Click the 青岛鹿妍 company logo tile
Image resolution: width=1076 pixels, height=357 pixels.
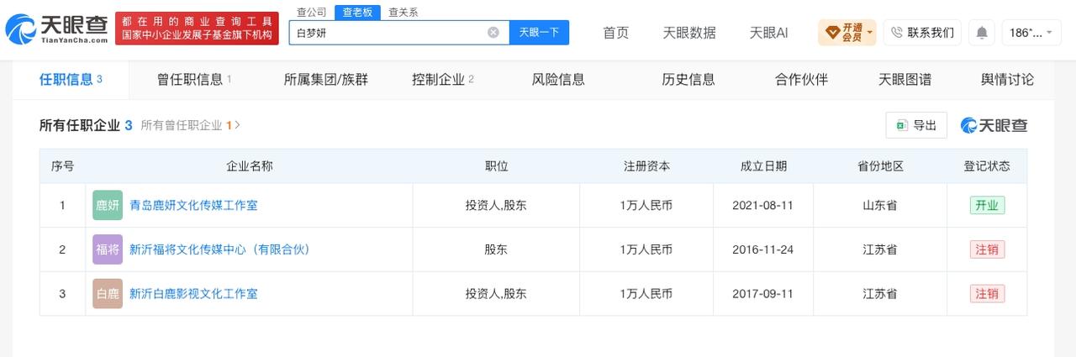pyautogui.click(x=108, y=205)
